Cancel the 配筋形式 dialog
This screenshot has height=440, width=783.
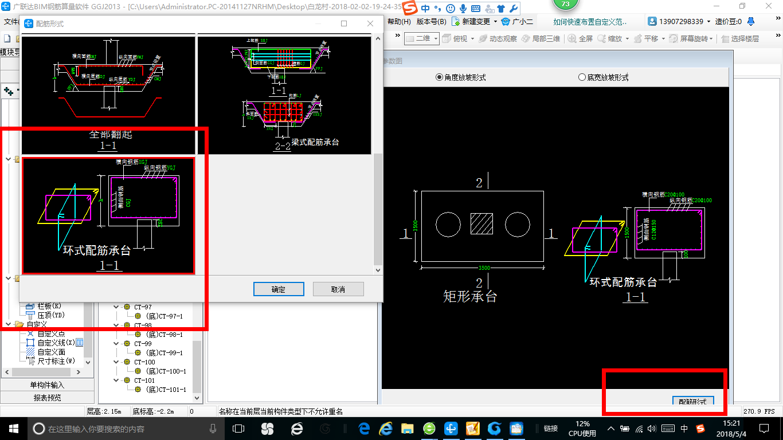click(338, 289)
